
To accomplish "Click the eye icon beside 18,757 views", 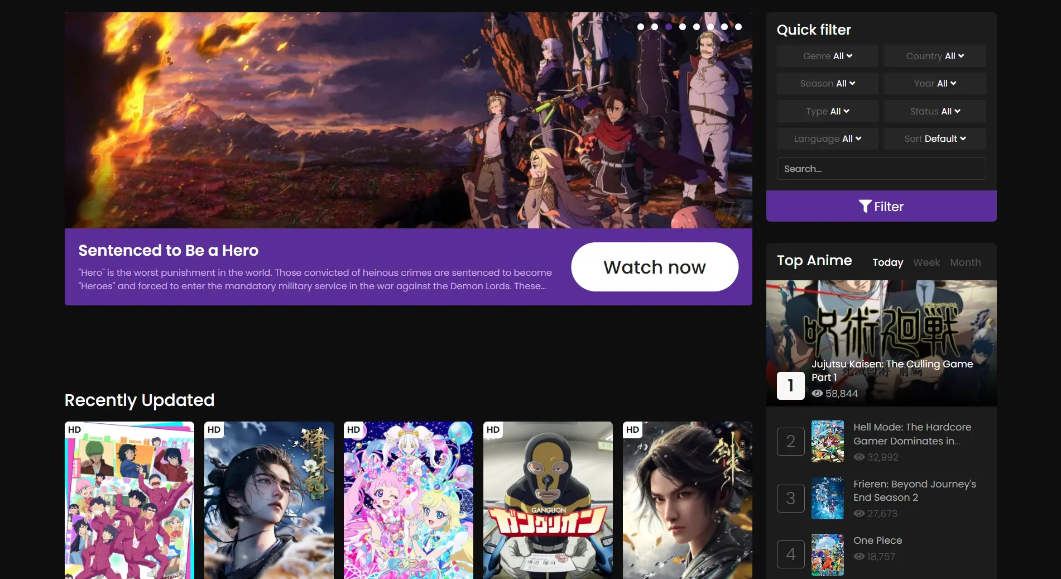I will (859, 557).
